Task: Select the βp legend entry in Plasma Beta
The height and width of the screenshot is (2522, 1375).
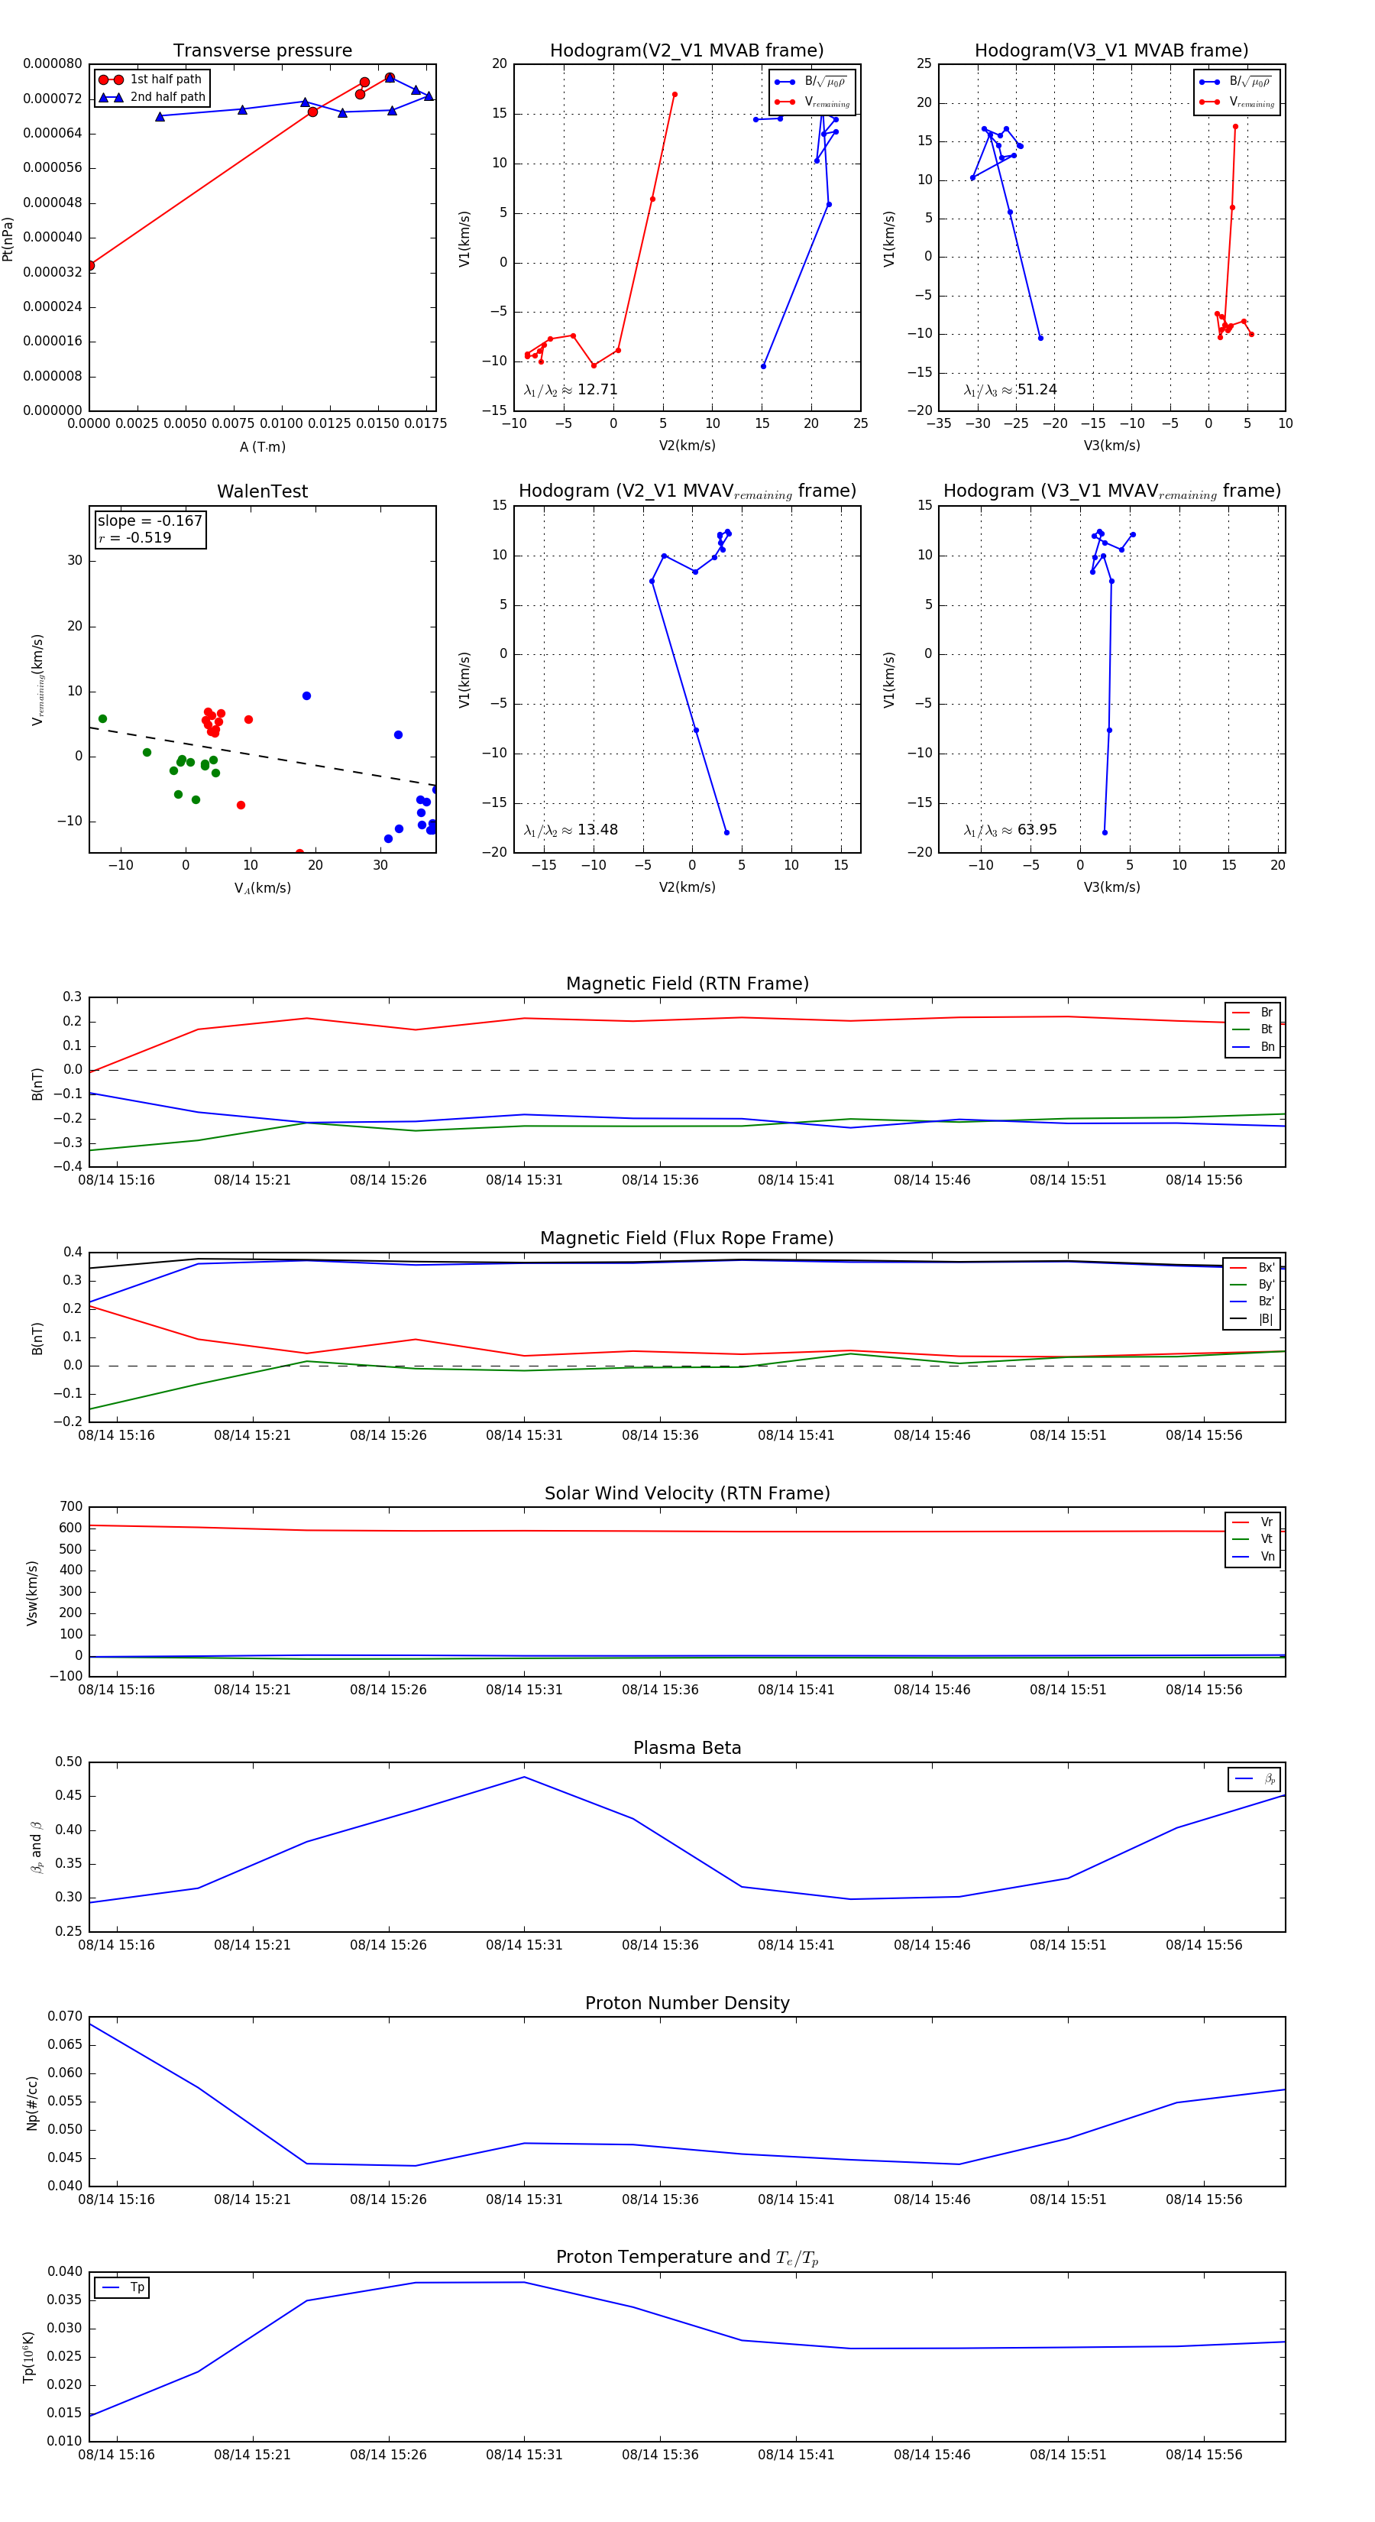Action: (1254, 1779)
